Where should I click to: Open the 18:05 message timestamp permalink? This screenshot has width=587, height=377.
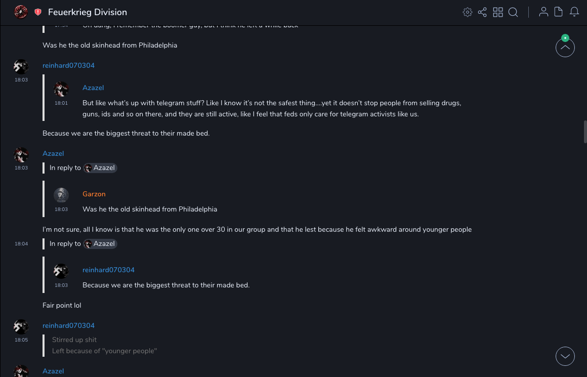click(21, 340)
